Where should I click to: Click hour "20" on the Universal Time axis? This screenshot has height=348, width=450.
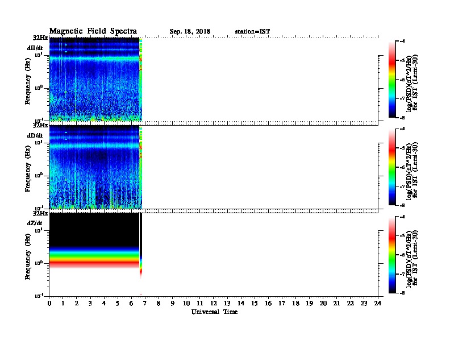tap(323, 303)
